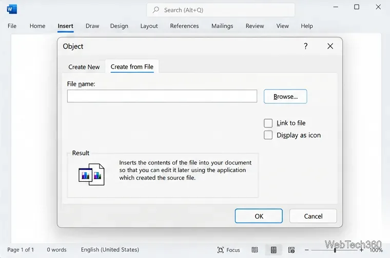Click the result preview chart icon
This screenshot has height=258, width=390.
[91, 175]
